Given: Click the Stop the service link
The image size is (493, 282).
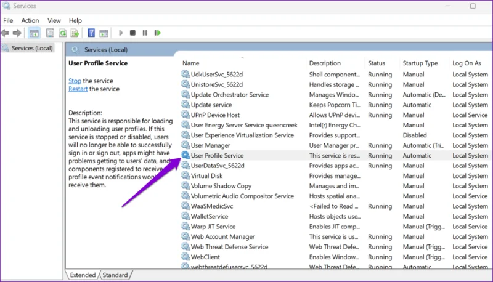Looking at the screenshot, I should point(75,81).
